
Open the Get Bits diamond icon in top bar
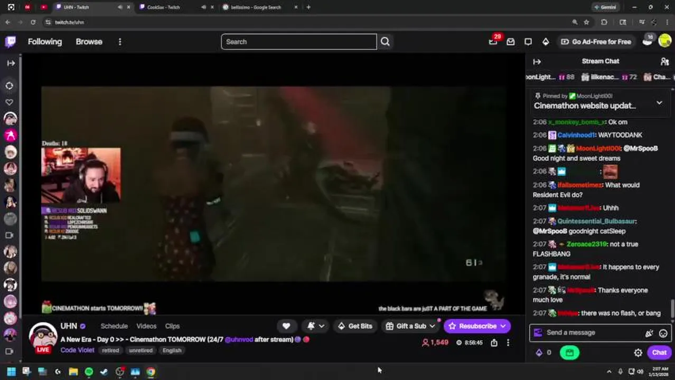point(545,42)
